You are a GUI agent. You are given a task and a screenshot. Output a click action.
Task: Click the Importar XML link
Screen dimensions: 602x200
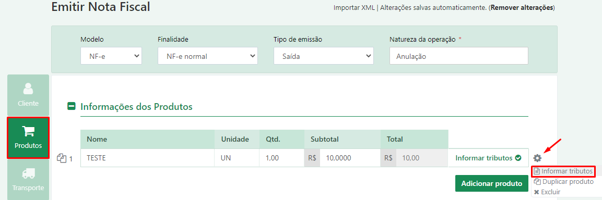tap(354, 7)
